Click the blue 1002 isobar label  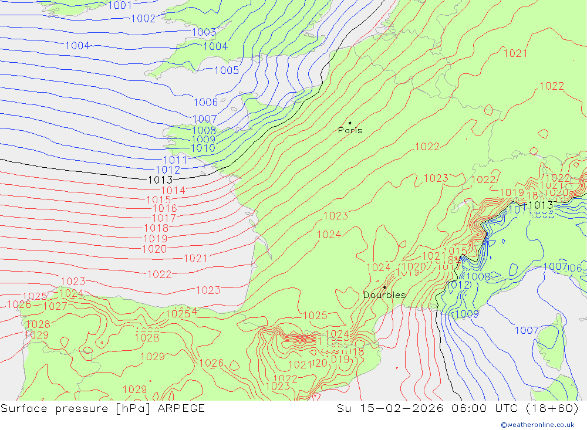[x=143, y=18]
